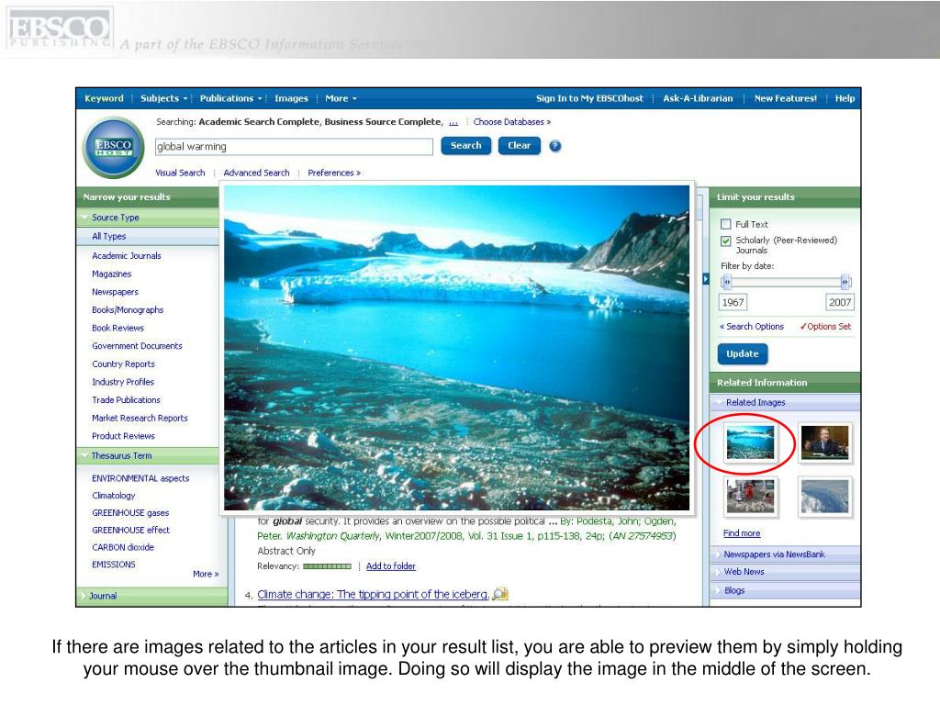Open Ask-A-Librarian
This screenshot has width=940, height=705.
click(x=698, y=98)
